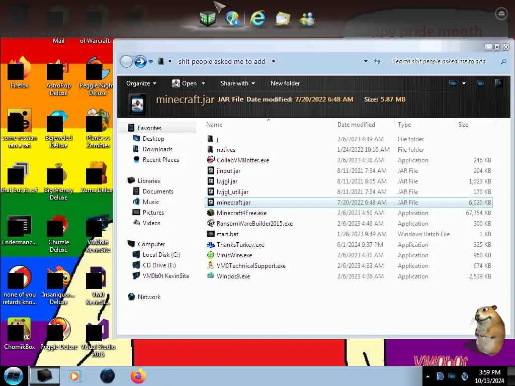Expand the Open button dropdown arrow
This screenshot has width=515, height=386.
(203, 83)
